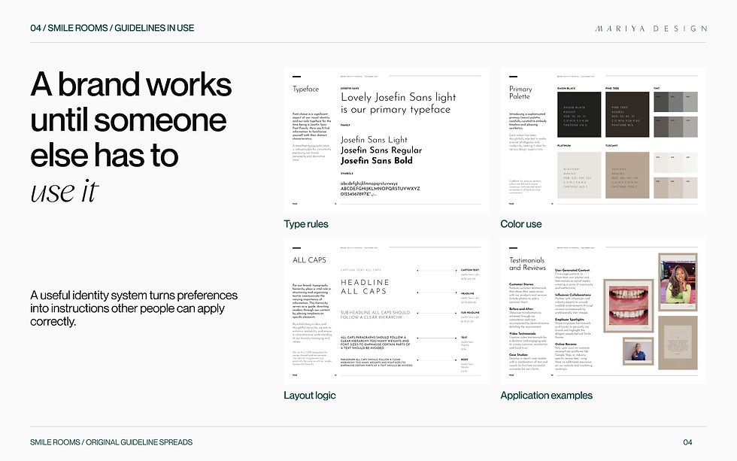Click header '04 / SMILE ROOMS / GUIDELINES IN USE'
Image resolution: width=737 pixels, height=461 pixels.
coord(112,28)
